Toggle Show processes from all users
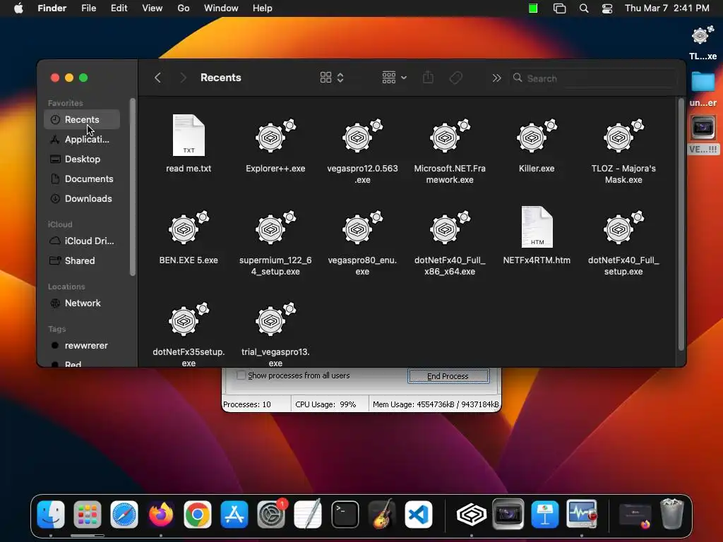723x542 pixels. 241,375
